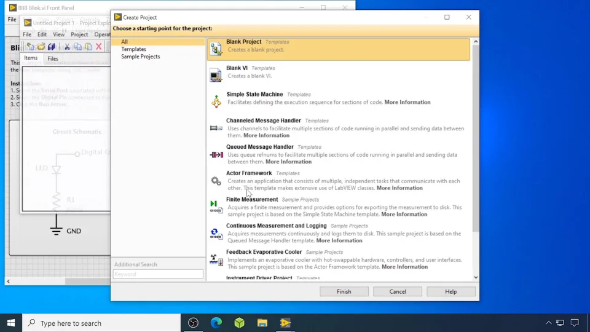The image size is (590, 332).
Task: Select the Finite Measurement sample icon
Action: tap(216, 207)
